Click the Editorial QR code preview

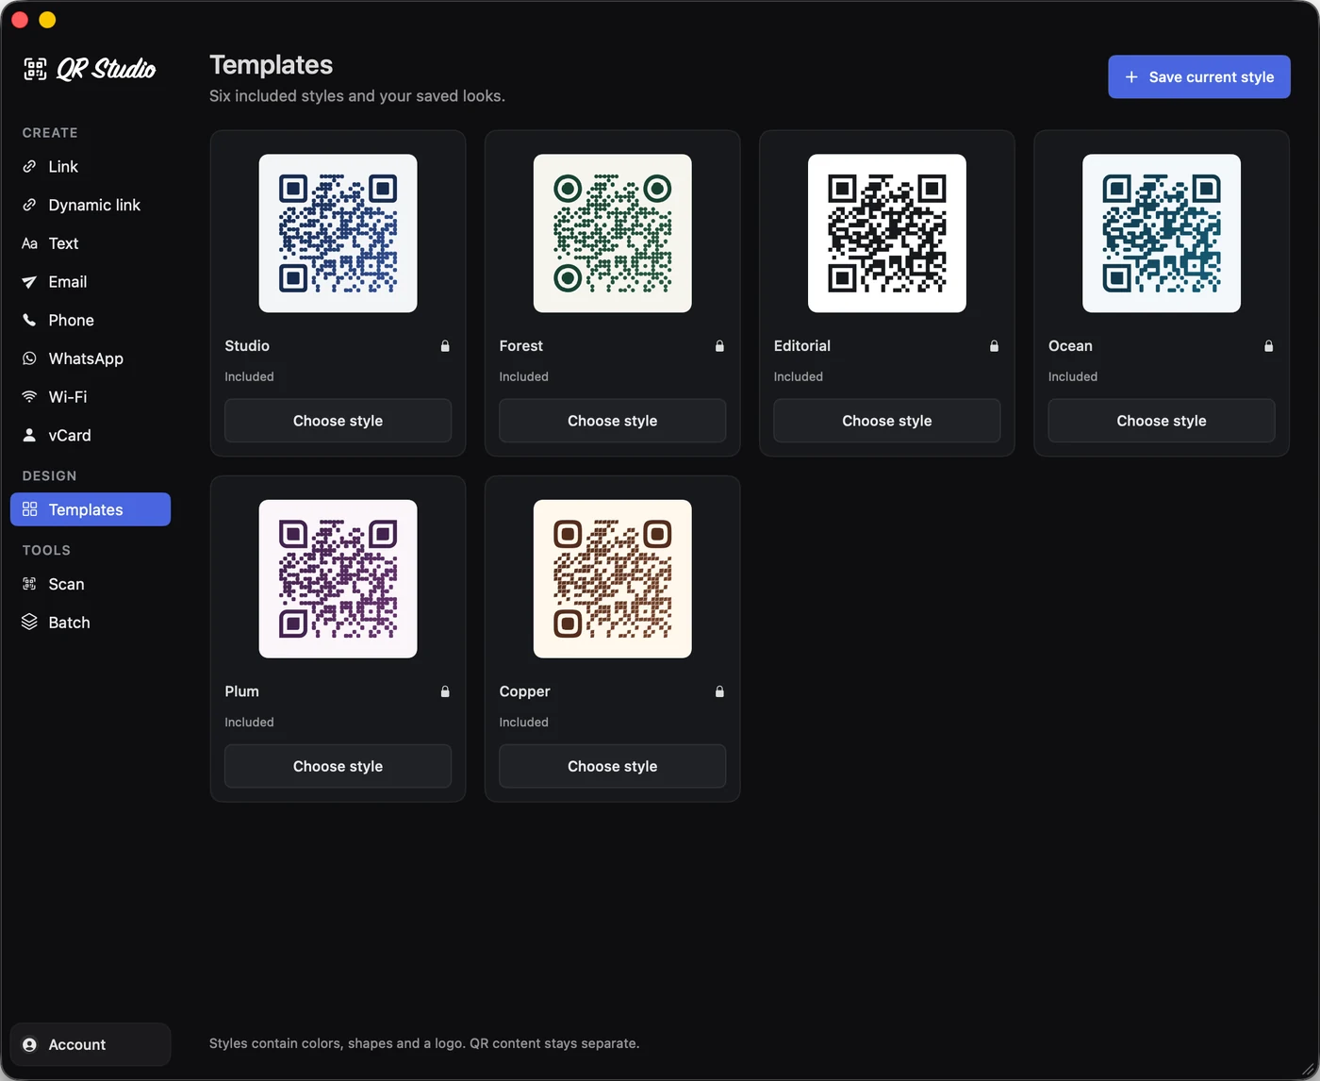point(887,233)
